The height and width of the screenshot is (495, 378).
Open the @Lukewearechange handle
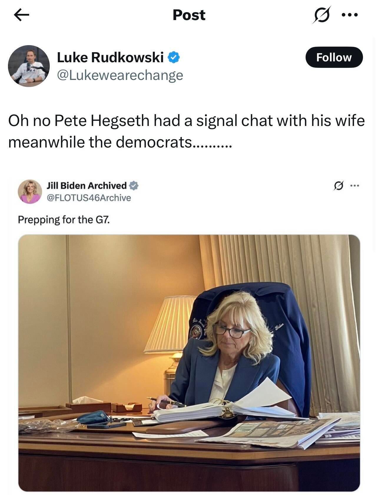[x=120, y=75]
